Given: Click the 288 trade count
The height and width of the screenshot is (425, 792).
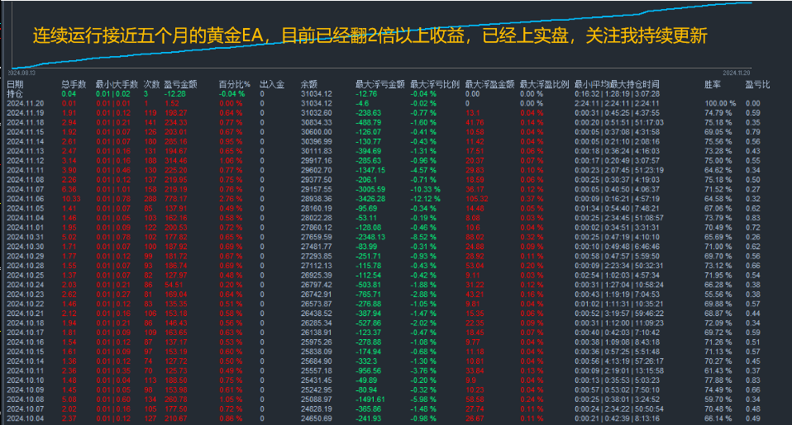Looking at the screenshot, I should [x=150, y=199].
